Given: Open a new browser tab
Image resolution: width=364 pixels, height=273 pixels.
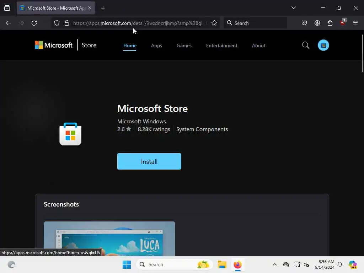Looking at the screenshot, I should pyautogui.click(x=103, y=8).
